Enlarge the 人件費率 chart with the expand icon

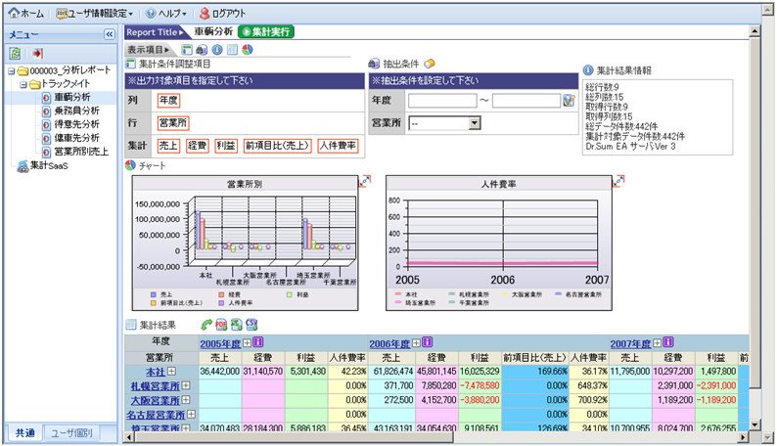[618, 181]
